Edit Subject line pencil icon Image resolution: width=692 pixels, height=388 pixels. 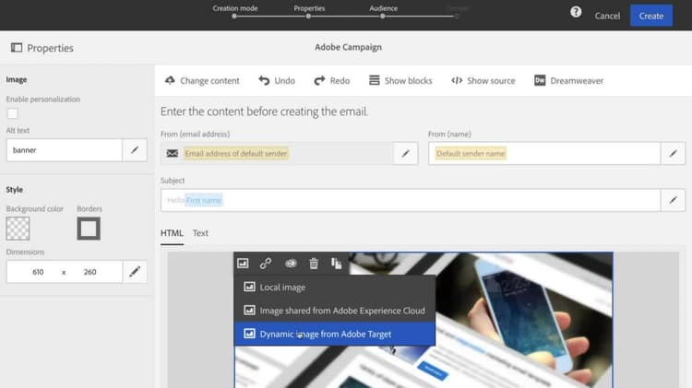tap(673, 200)
